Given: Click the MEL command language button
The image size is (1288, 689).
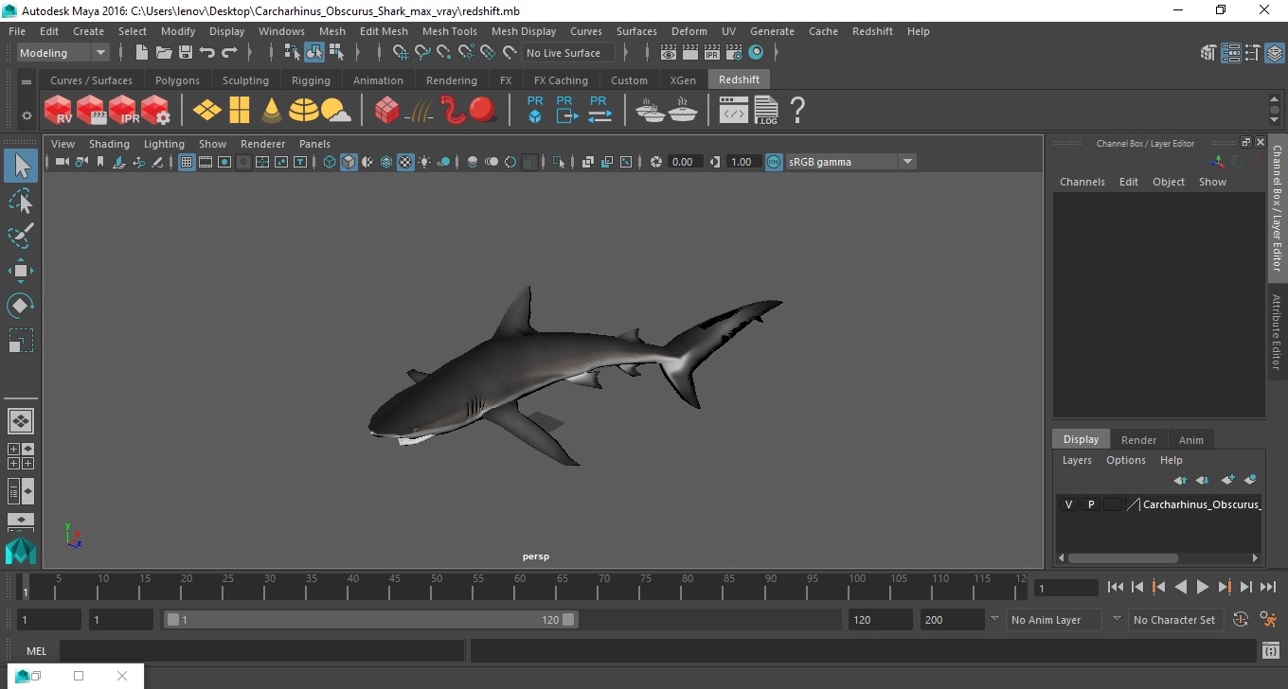Looking at the screenshot, I should [x=36, y=651].
